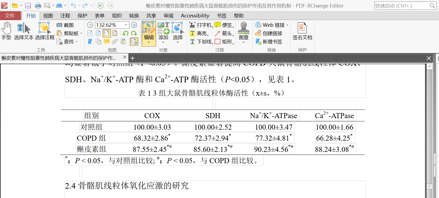Choose the Rectangle (矩形) annotation tool
The height and width of the screenshot is (198, 439).
pyautogui.click(x=224, y=42)
